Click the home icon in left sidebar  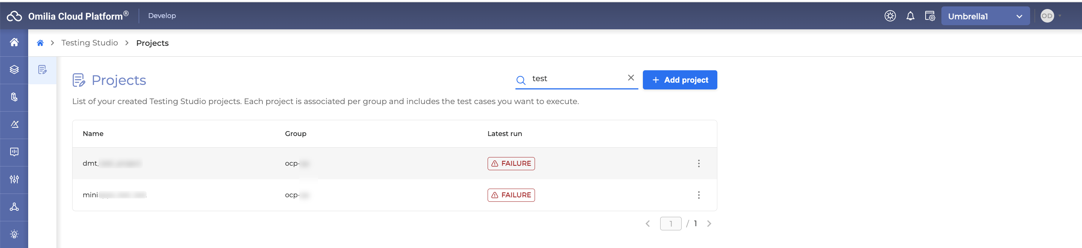[14, 42]
